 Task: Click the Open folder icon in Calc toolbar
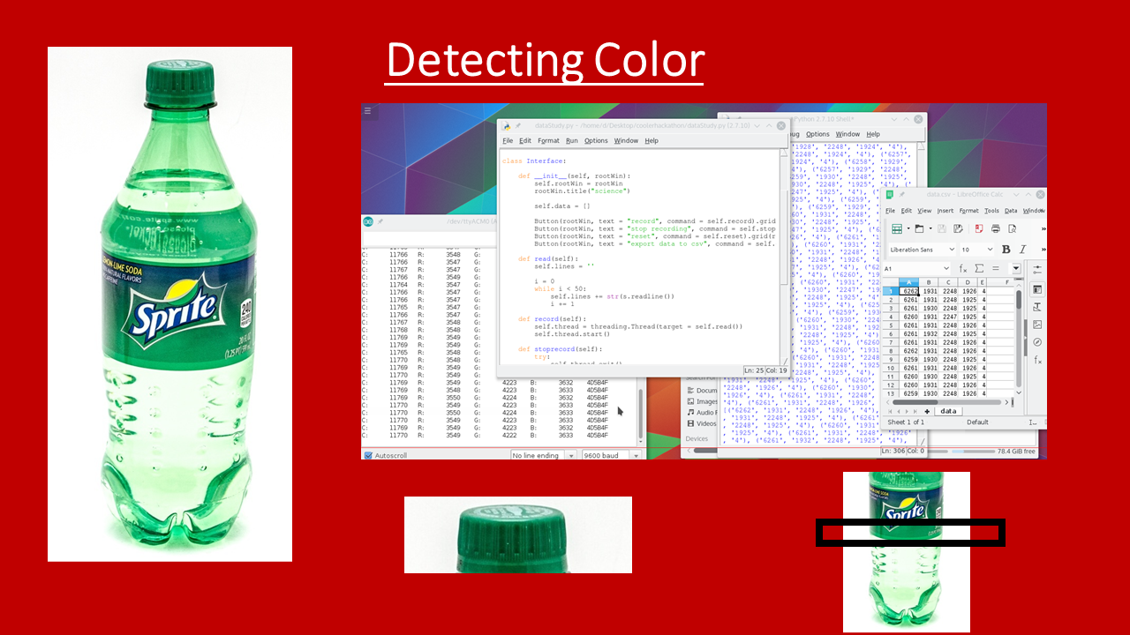[919, 228]
